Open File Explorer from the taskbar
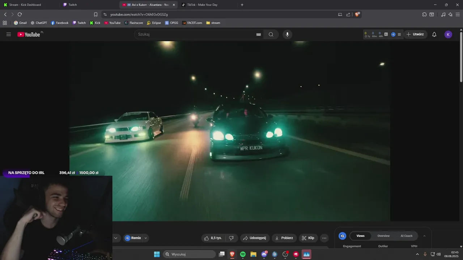Image resolution: width=463 pixels, height=260 pixels. coord(253,254)
